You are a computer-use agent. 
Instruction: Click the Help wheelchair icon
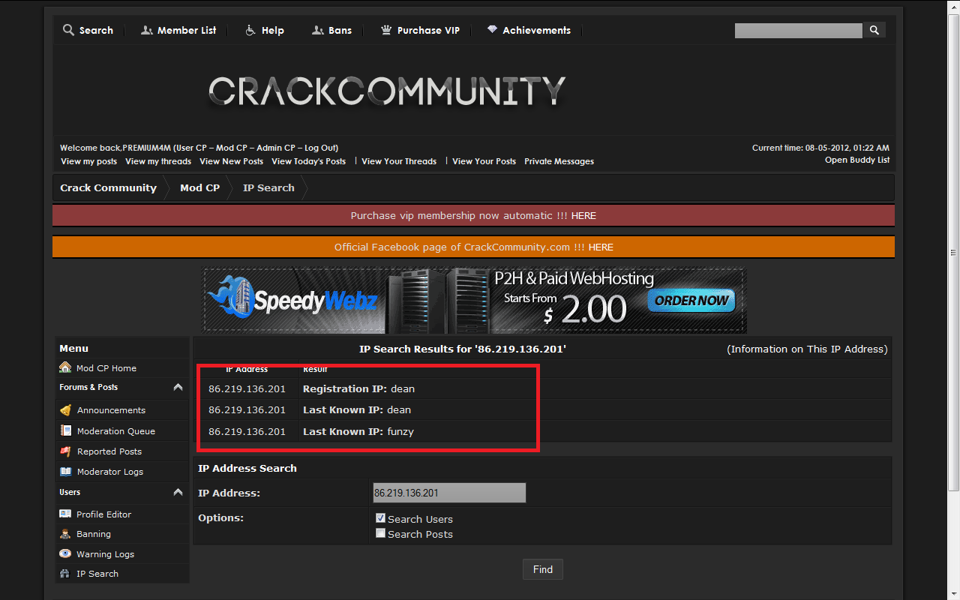click(x=251, y=30)
